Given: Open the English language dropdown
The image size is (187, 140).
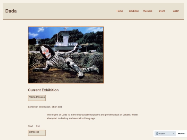Looking at the screenshot, I should click(x=165, y=133).
